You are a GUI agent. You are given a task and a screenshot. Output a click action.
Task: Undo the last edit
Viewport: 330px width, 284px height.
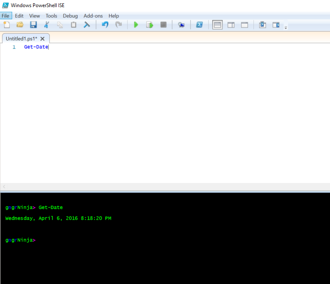pos(105,25)
